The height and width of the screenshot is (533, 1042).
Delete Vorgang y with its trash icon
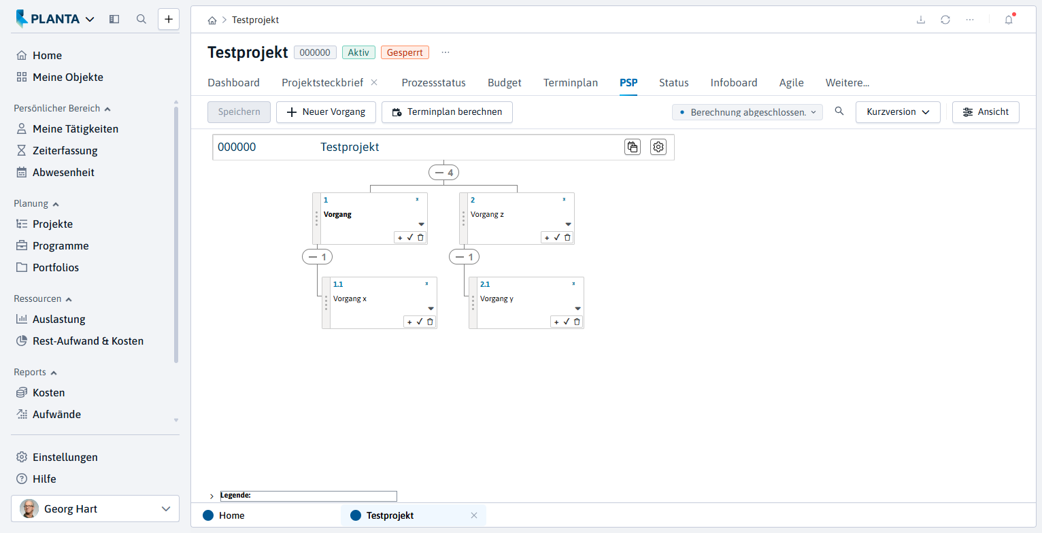[577, 322]
